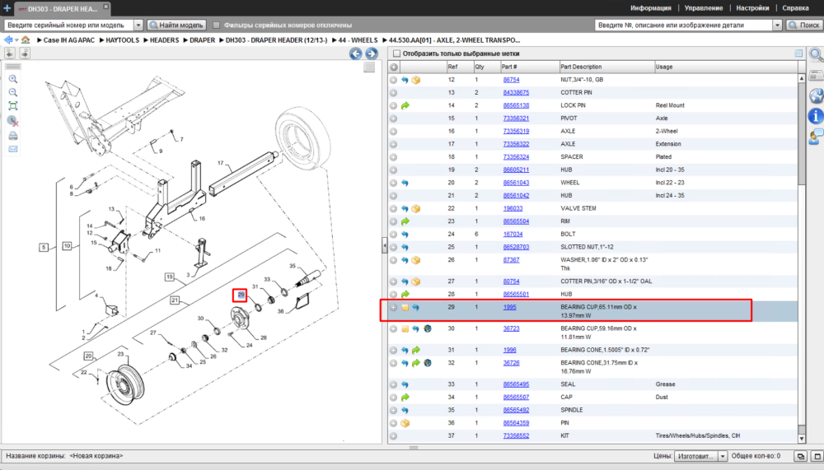
Task: Collapse the splitter between diagram and table
Action: (x=385, y=245)
